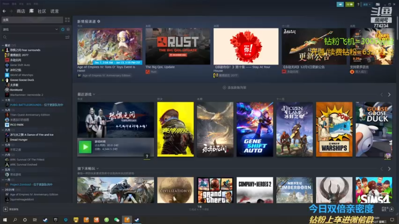Select Warhammer: Vermintide 2 in the list
This screenshot has width=399, height=224.
[26, 95]
